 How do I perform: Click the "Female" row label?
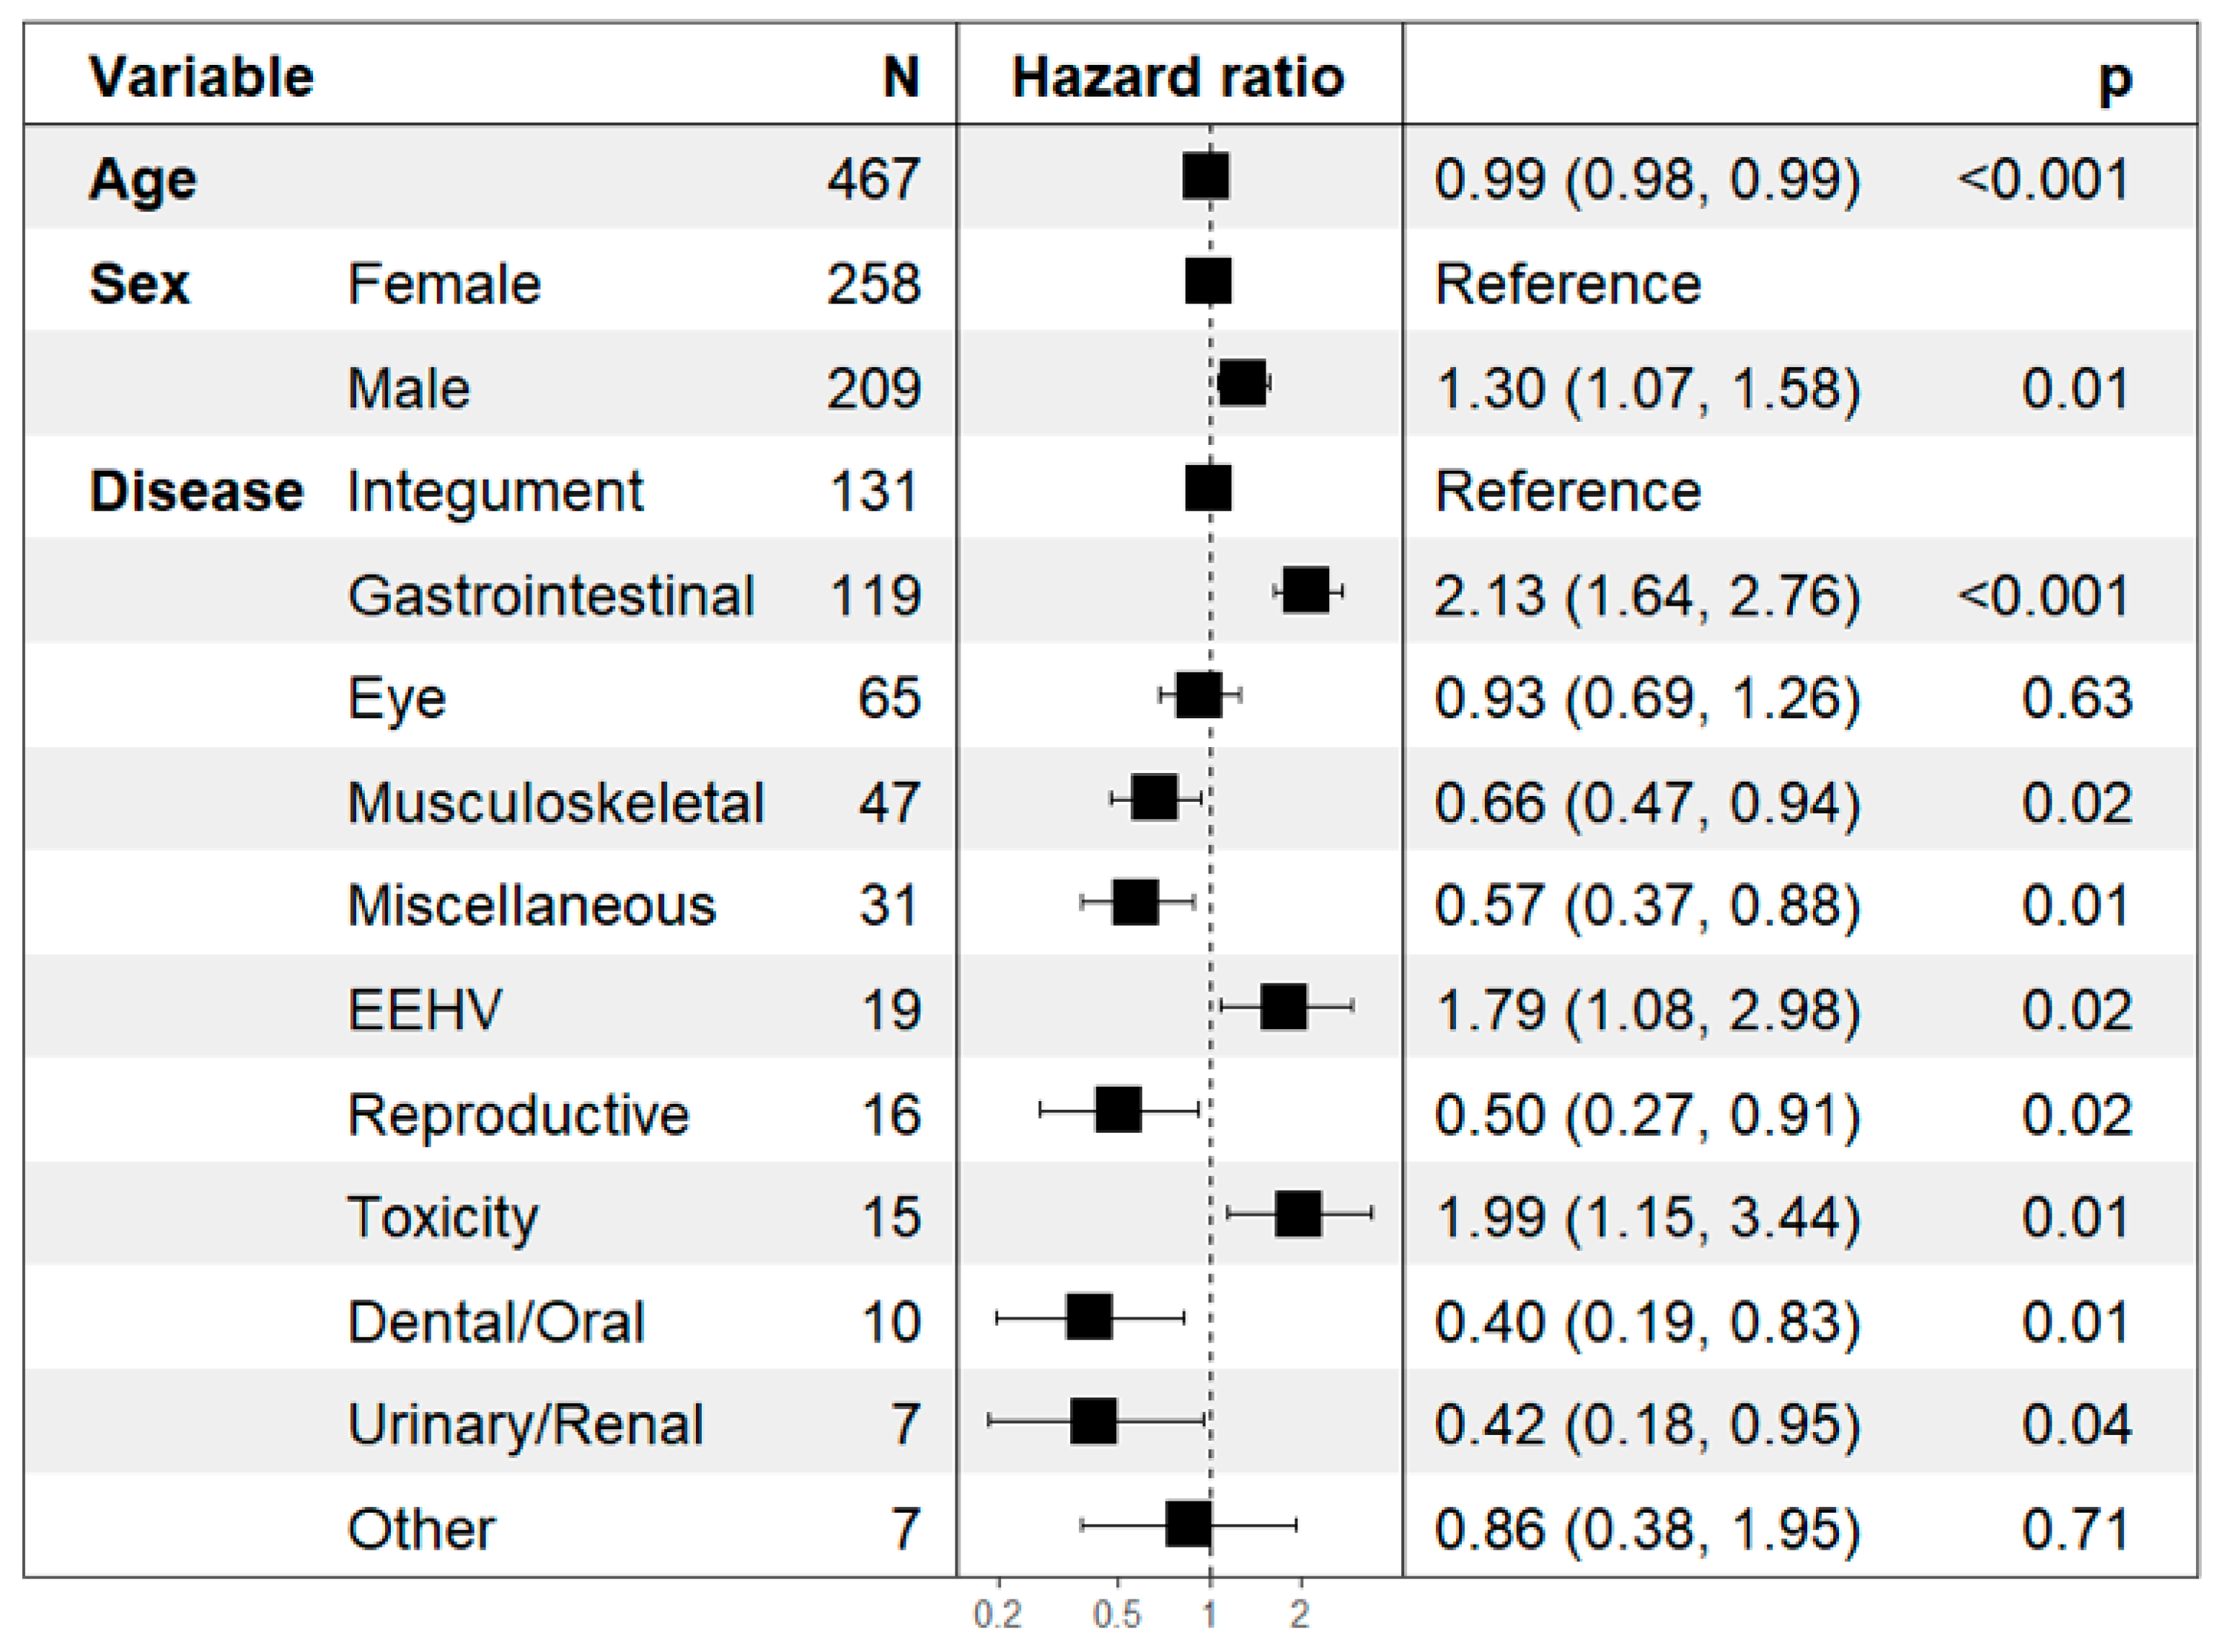click(x=444, y=284)
